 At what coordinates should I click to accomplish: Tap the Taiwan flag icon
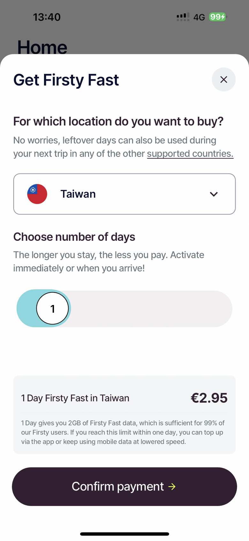37,194
